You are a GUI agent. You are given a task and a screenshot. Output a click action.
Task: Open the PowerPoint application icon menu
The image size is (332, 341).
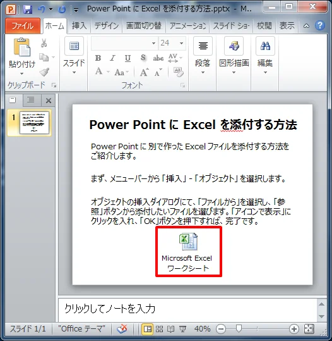(11, 9)
